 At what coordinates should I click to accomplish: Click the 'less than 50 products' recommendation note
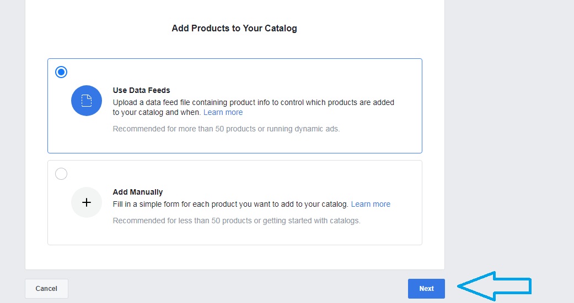tap(237, 221)
